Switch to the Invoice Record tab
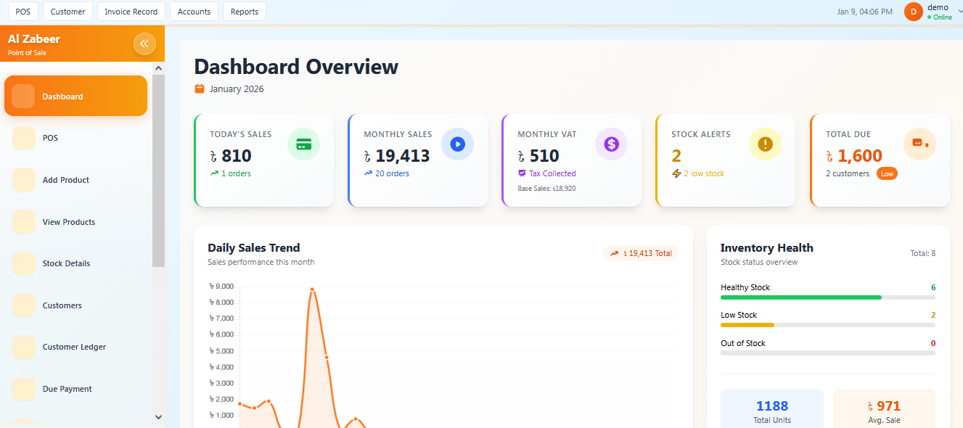963x428 pixels. [x=131, y=11]
